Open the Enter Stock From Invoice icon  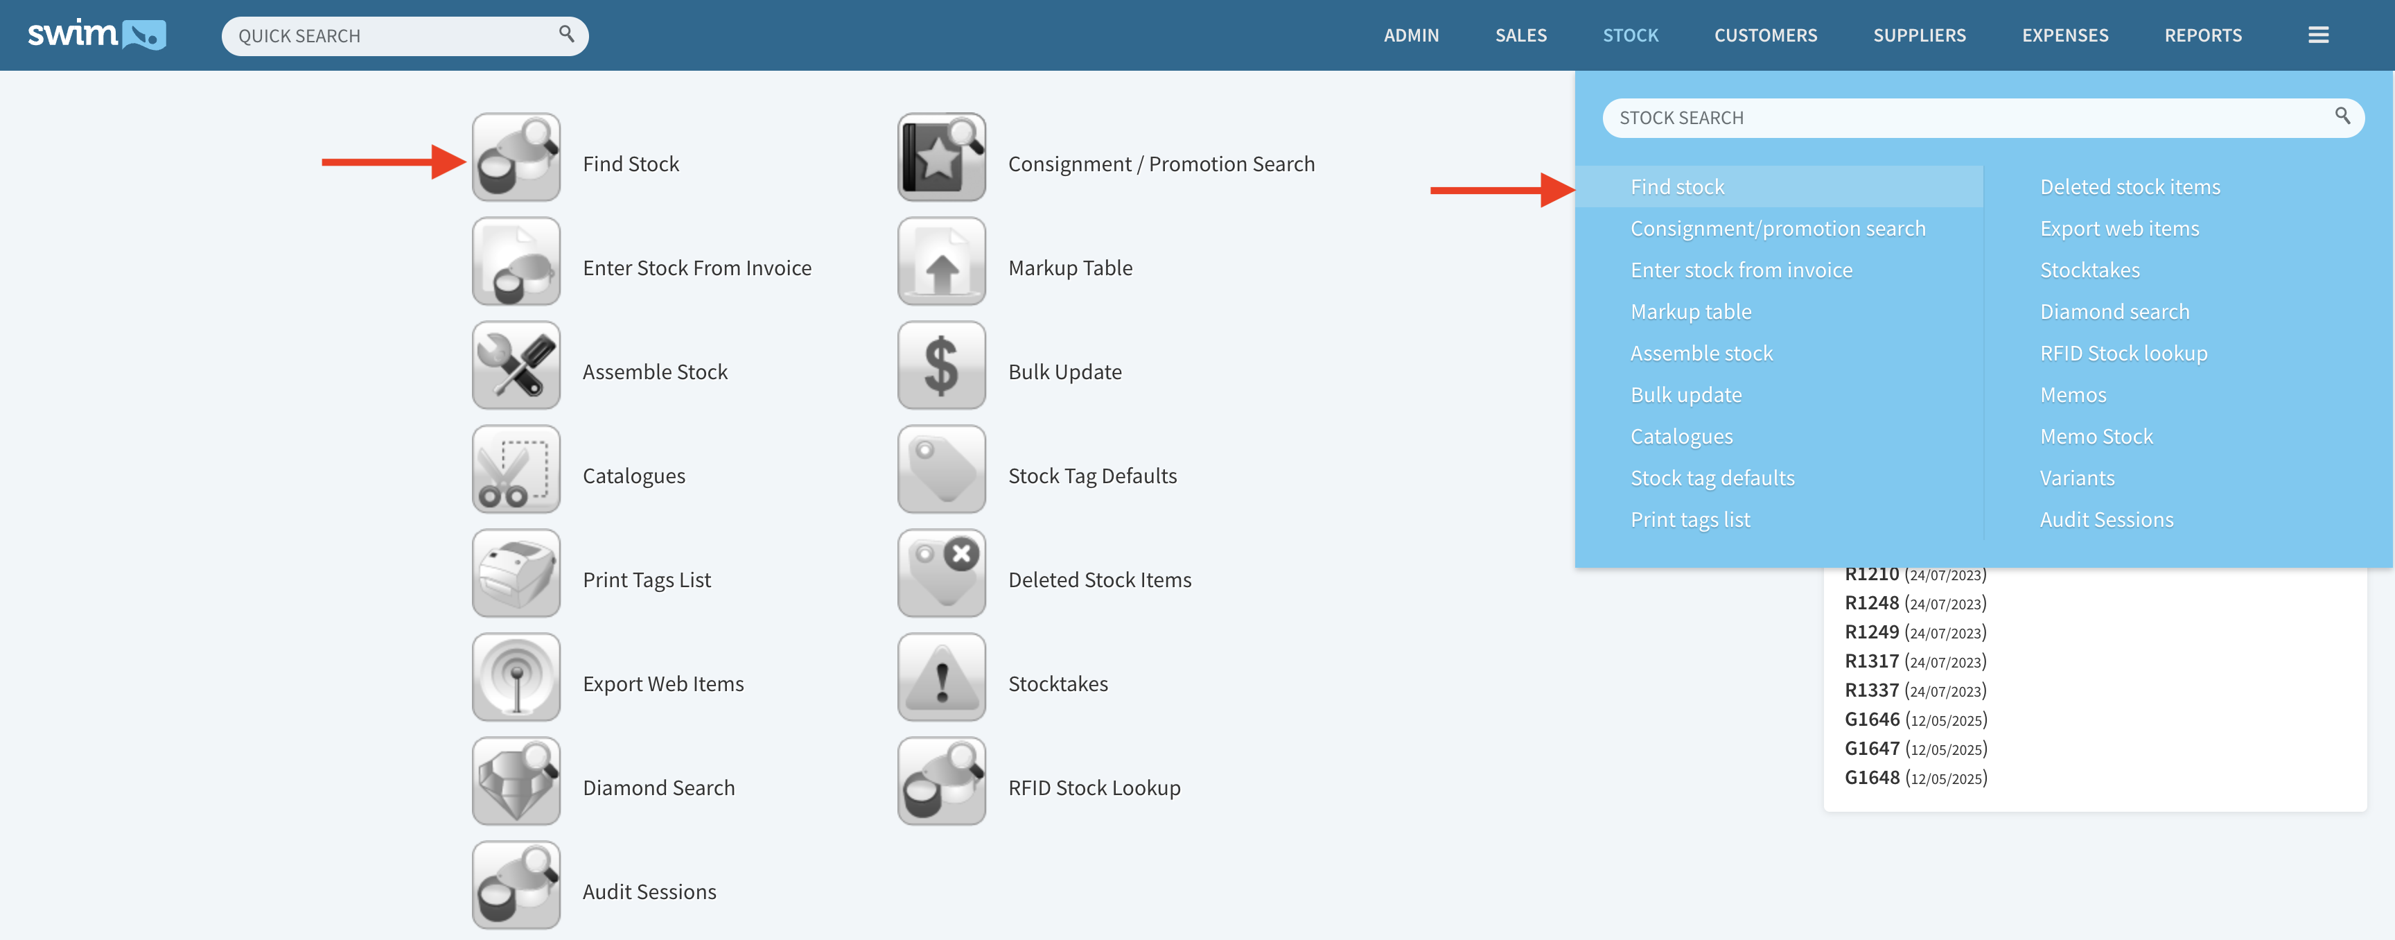click(x=516, y=262)
